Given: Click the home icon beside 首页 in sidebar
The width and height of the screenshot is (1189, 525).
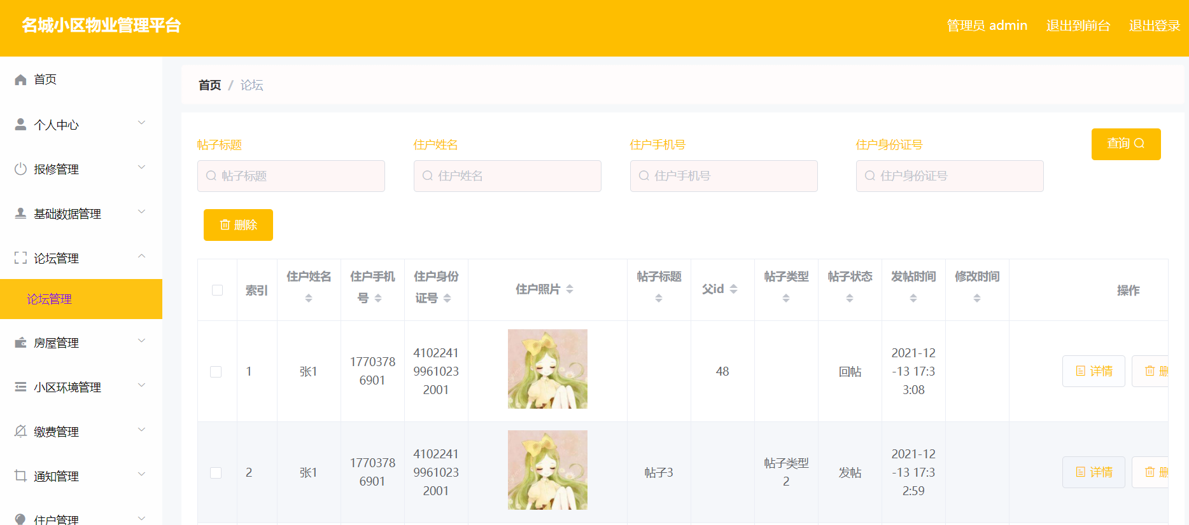Looking at the screenshot, I should [x=20, y=79].
